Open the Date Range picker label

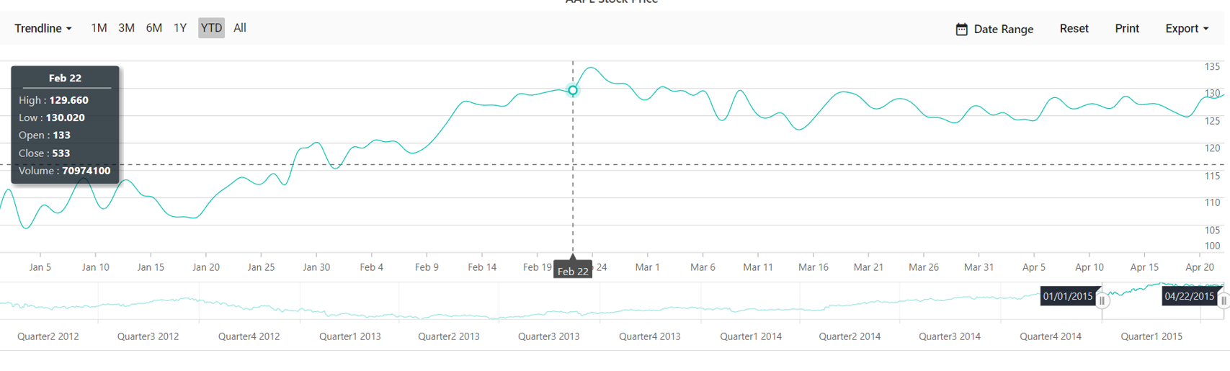[x=1003, y=30]
